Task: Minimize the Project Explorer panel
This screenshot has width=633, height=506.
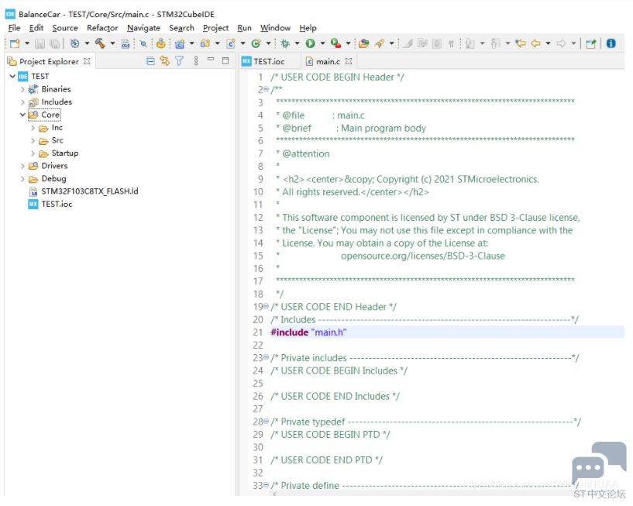Action: (x=211, y=60)
